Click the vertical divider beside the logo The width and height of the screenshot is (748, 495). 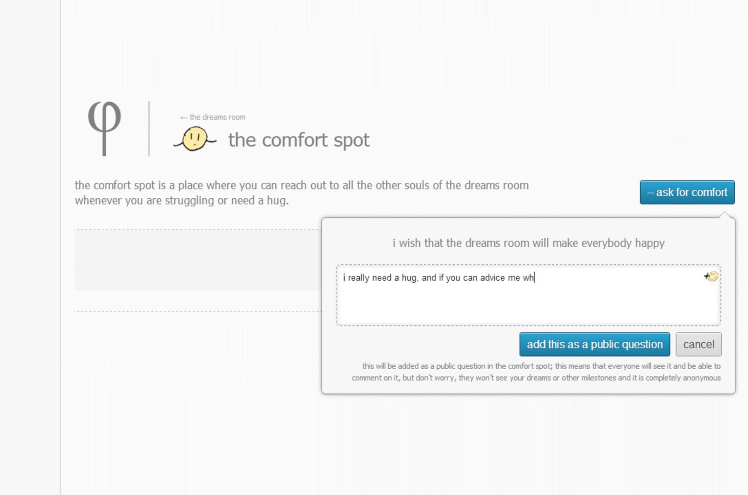[x=149, y=128]
